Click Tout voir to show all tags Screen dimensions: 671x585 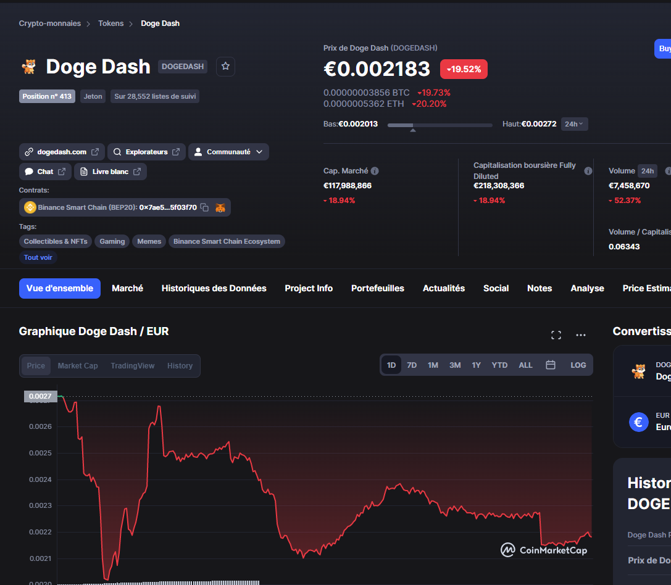tap(38, 257)
